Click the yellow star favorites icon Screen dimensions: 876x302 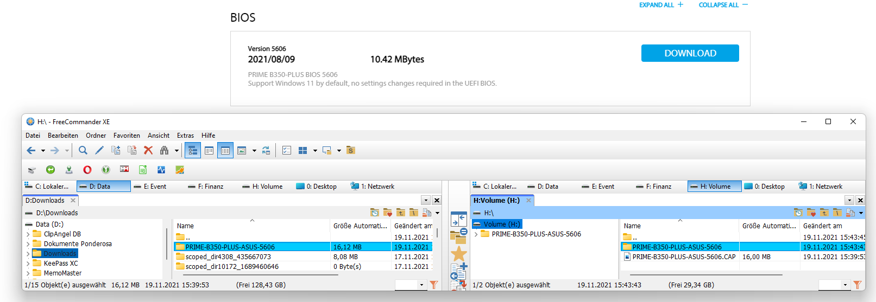pyautogui.click(x=459, y=253)
